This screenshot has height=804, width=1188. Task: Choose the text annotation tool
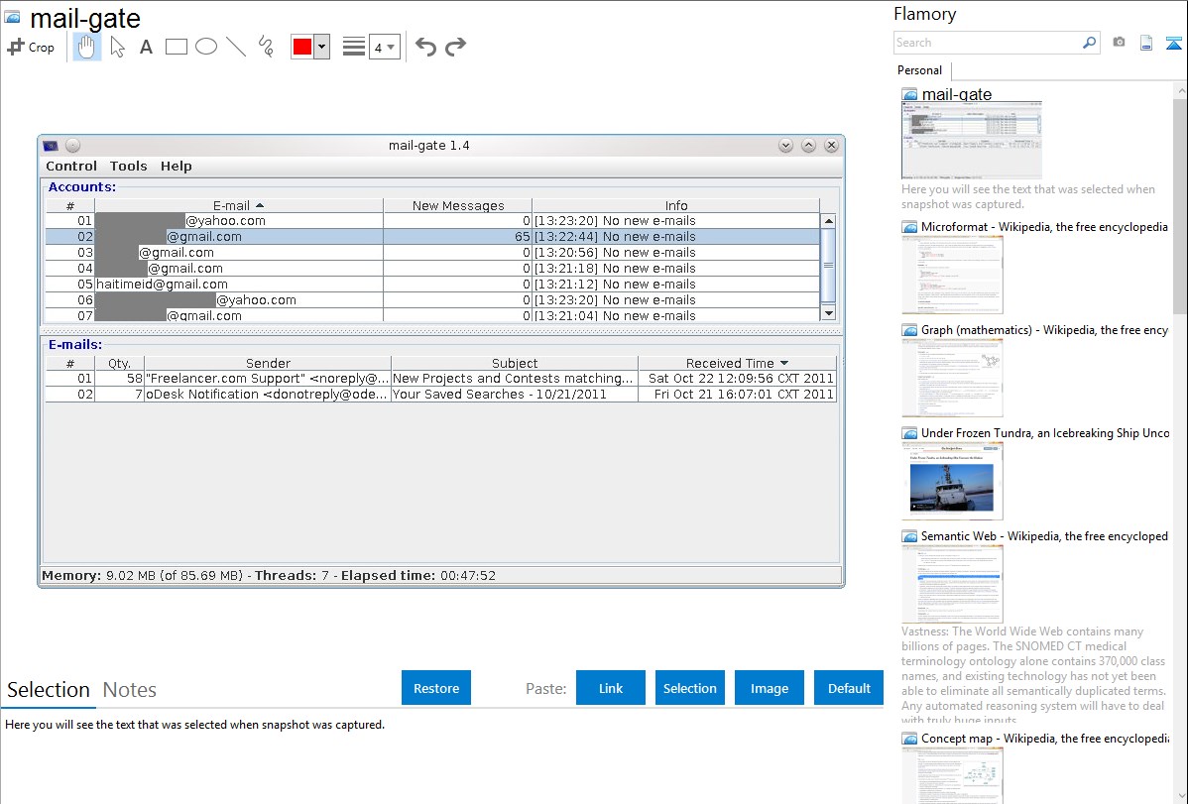[x=146, y=47]
